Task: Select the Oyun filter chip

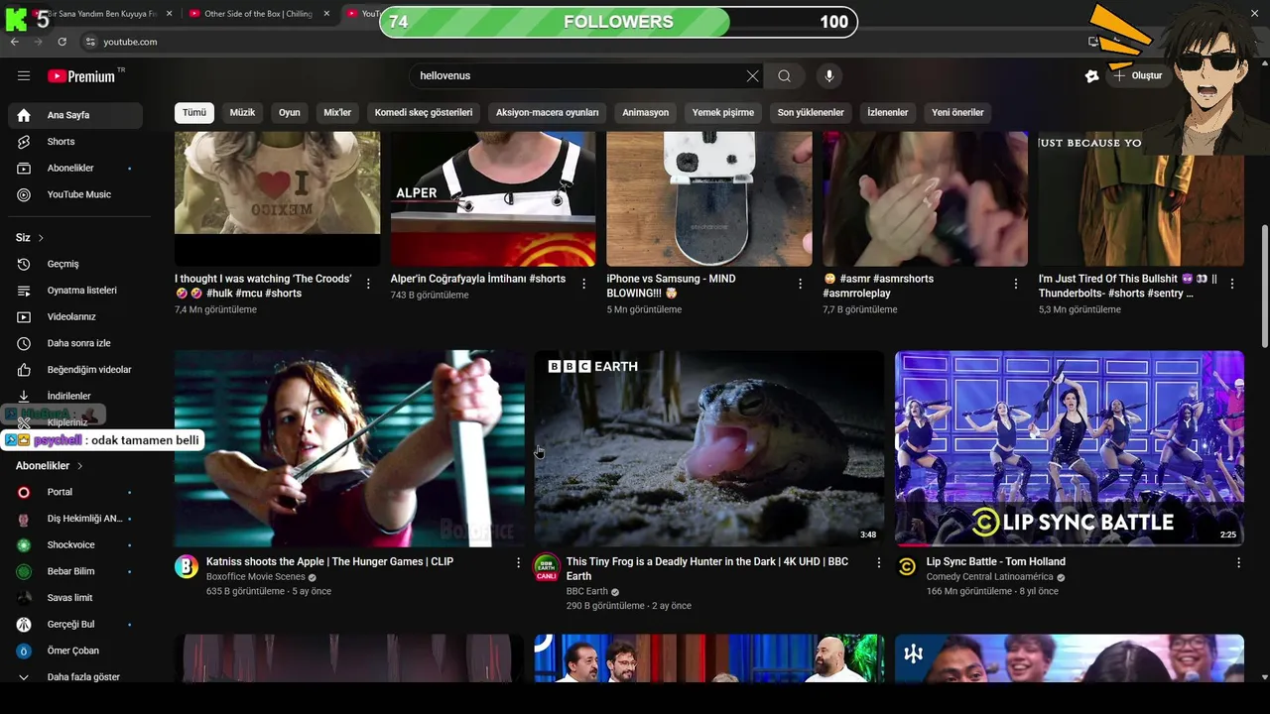Action: tap(289, 113)
